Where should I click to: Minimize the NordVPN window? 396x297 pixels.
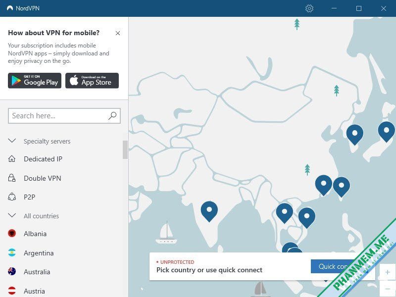pyautogui.click(x=334, y=8)
